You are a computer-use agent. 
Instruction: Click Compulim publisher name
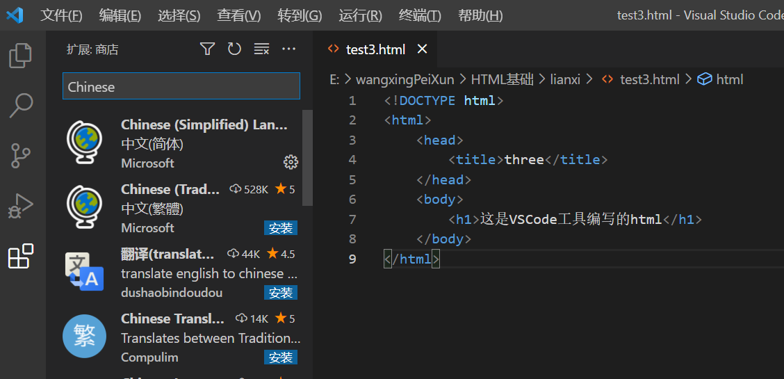pos(149,357)
